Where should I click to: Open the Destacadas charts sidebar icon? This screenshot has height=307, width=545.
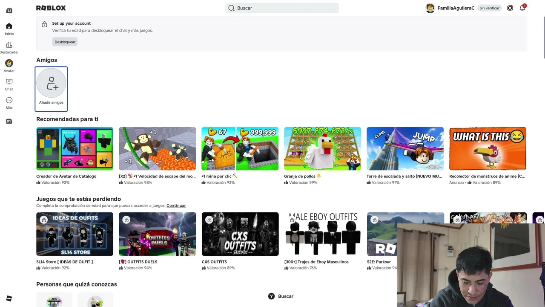[x=9, y=45]
